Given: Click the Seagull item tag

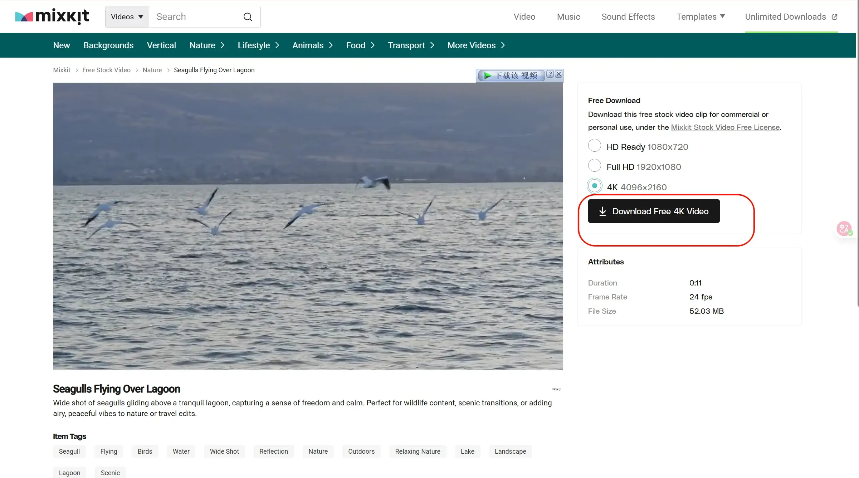Looking at the screenshot, I should pos(69,452).
